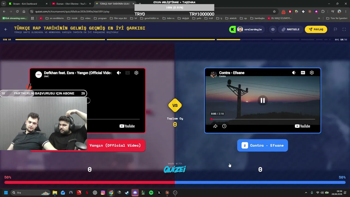
Task: Open the 'Tüm Yer İşaretleri' folder
Action: [x=337, y=18]
